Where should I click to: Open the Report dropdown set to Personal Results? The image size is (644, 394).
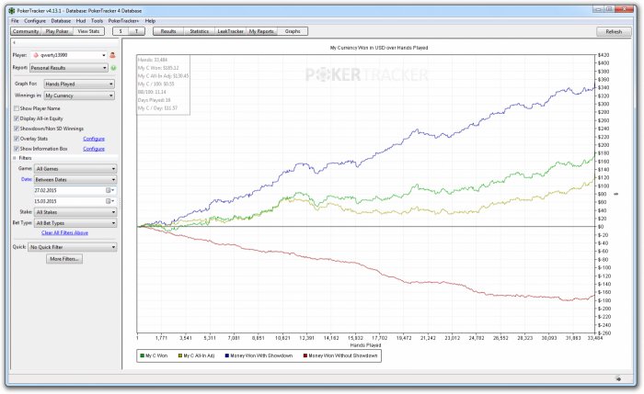69,68
